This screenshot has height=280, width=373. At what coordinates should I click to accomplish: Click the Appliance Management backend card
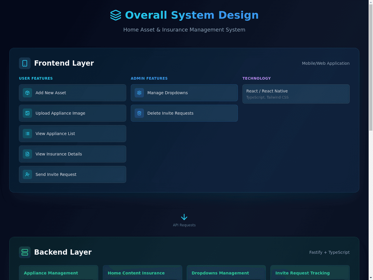pos(59,273)
